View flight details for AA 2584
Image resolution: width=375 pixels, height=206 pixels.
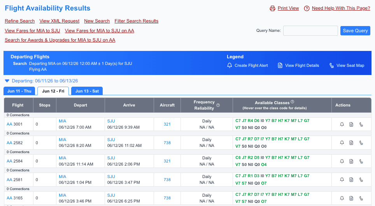click(x=351, y=161)
